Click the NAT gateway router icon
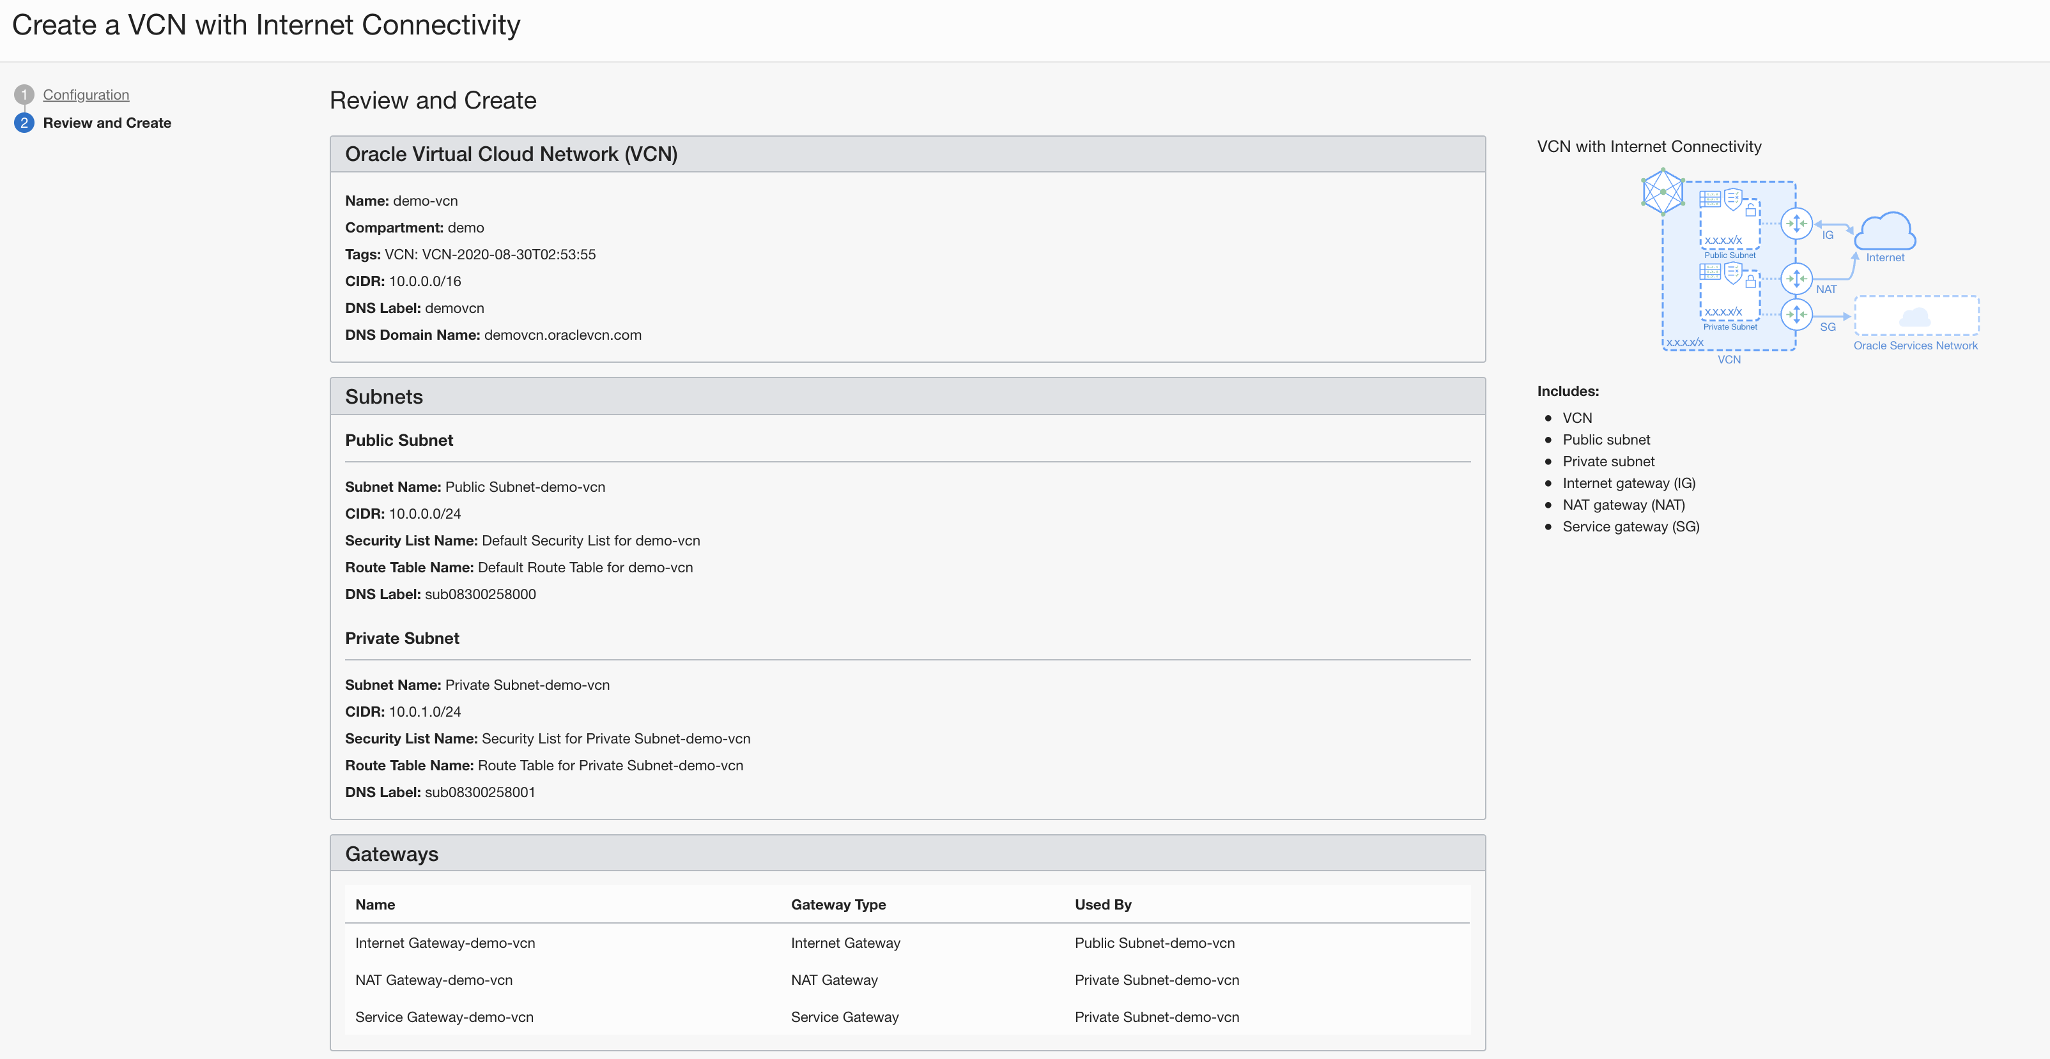This screenshot has height=1059, width=2050. [x=1796, y=279]
